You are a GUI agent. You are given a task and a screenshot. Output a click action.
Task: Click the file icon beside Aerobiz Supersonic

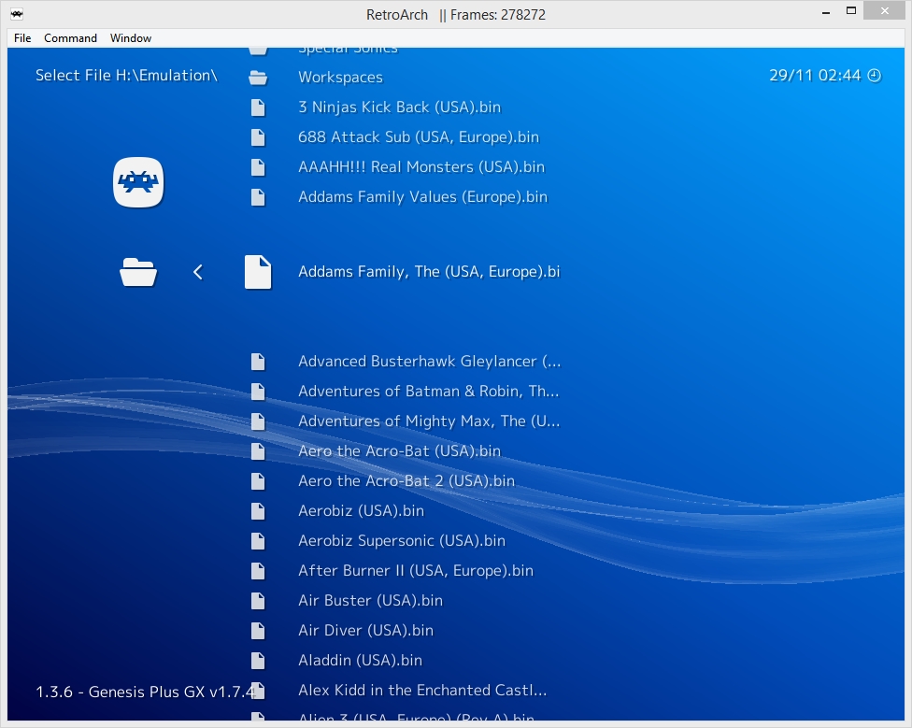[x=258, y=541]
